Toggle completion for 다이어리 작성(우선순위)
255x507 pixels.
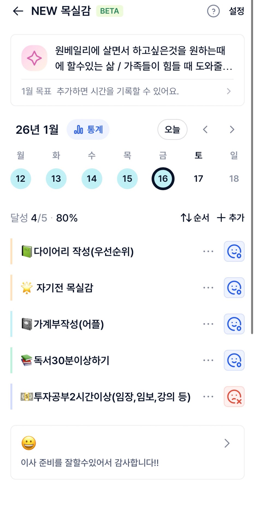[x=234, y=251]
